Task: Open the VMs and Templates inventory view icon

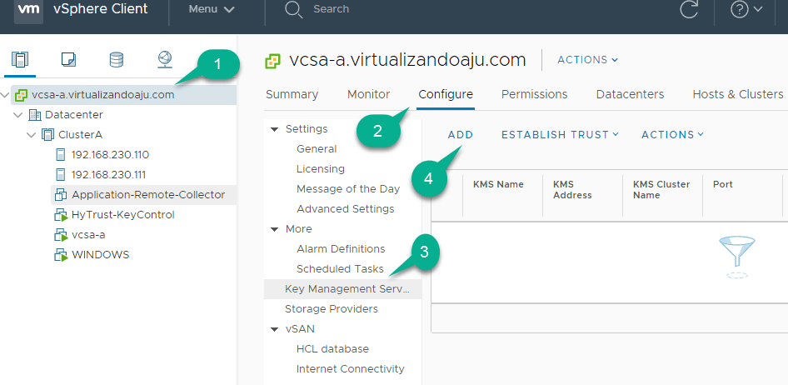Action: point(68,59)
